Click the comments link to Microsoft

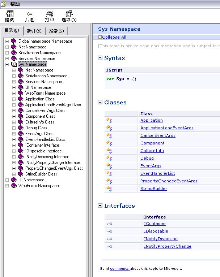tap(120, 269)
